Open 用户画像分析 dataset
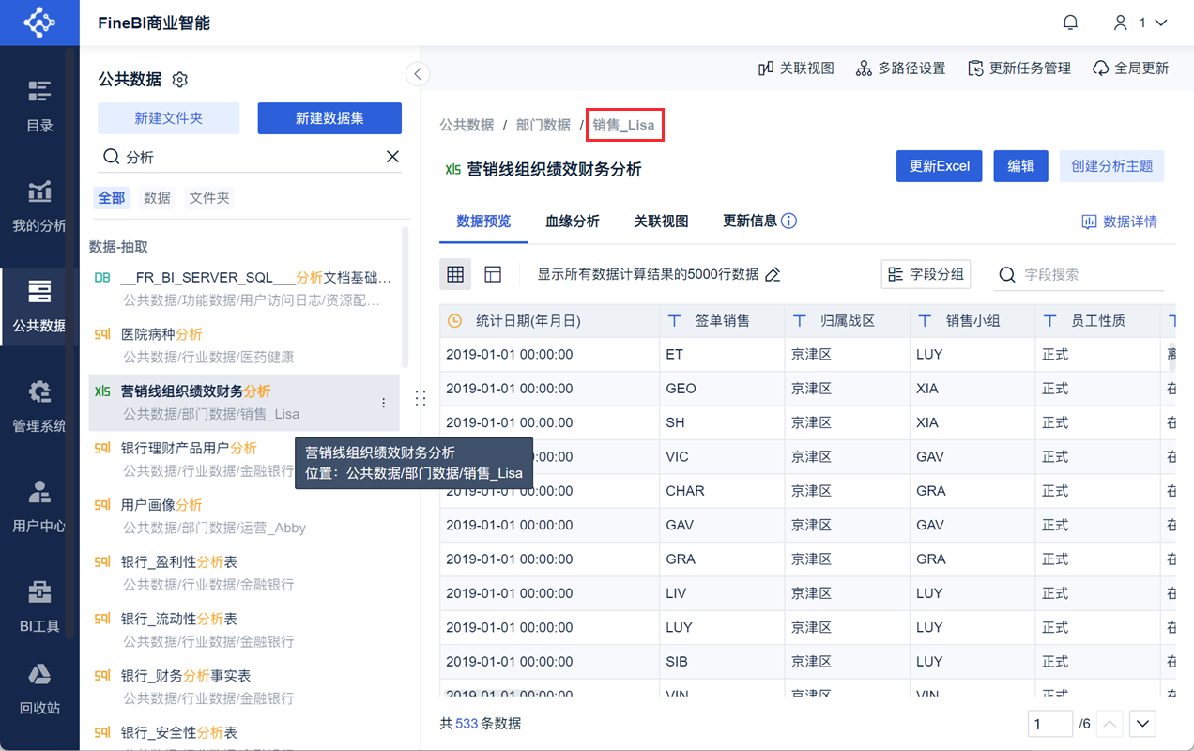 244,515
